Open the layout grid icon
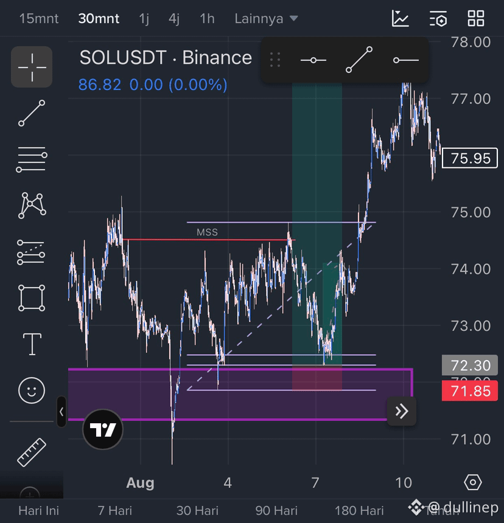Viewport: 504px width, 523px height. click(475, 18)
